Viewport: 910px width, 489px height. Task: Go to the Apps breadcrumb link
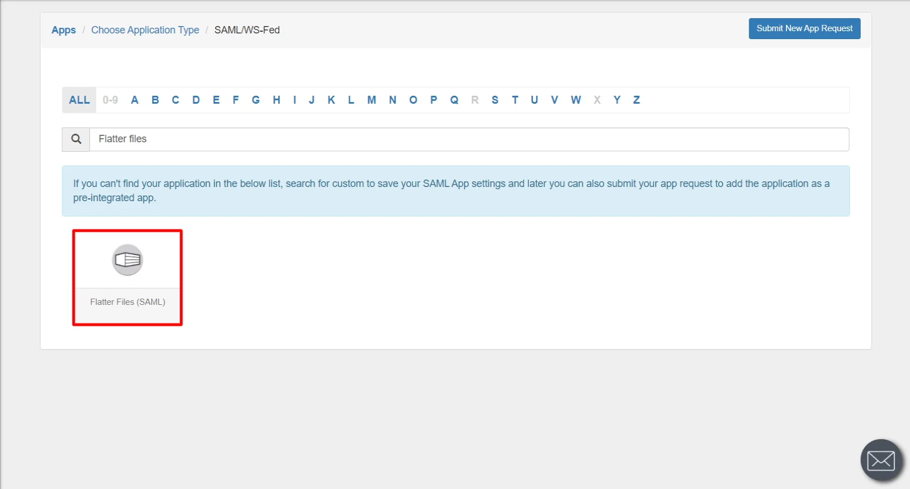click(63, 30)
